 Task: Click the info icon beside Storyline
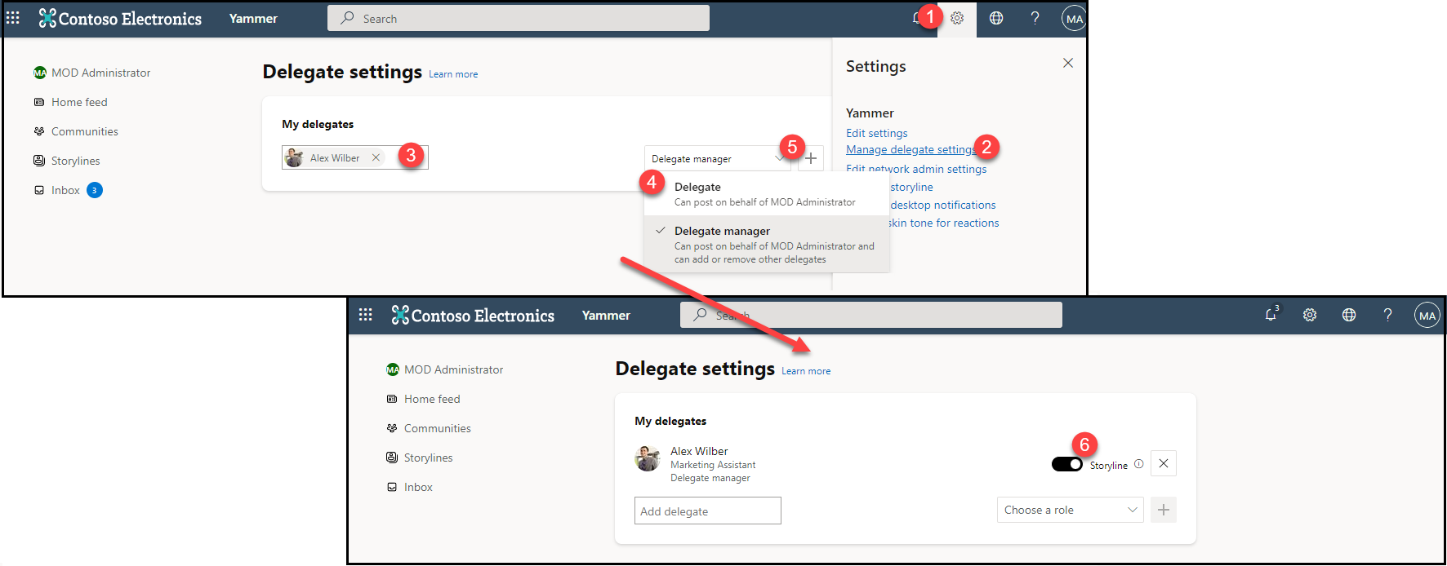point(1138,464)
